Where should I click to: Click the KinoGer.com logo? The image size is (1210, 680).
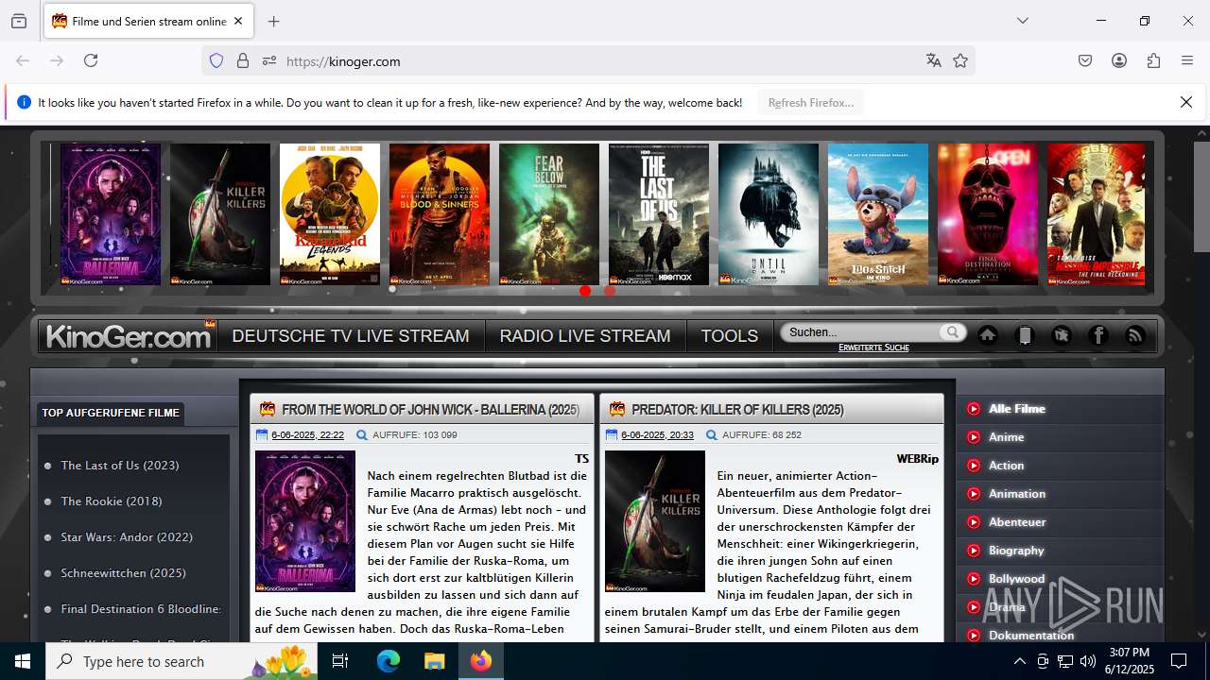(128, 336)
